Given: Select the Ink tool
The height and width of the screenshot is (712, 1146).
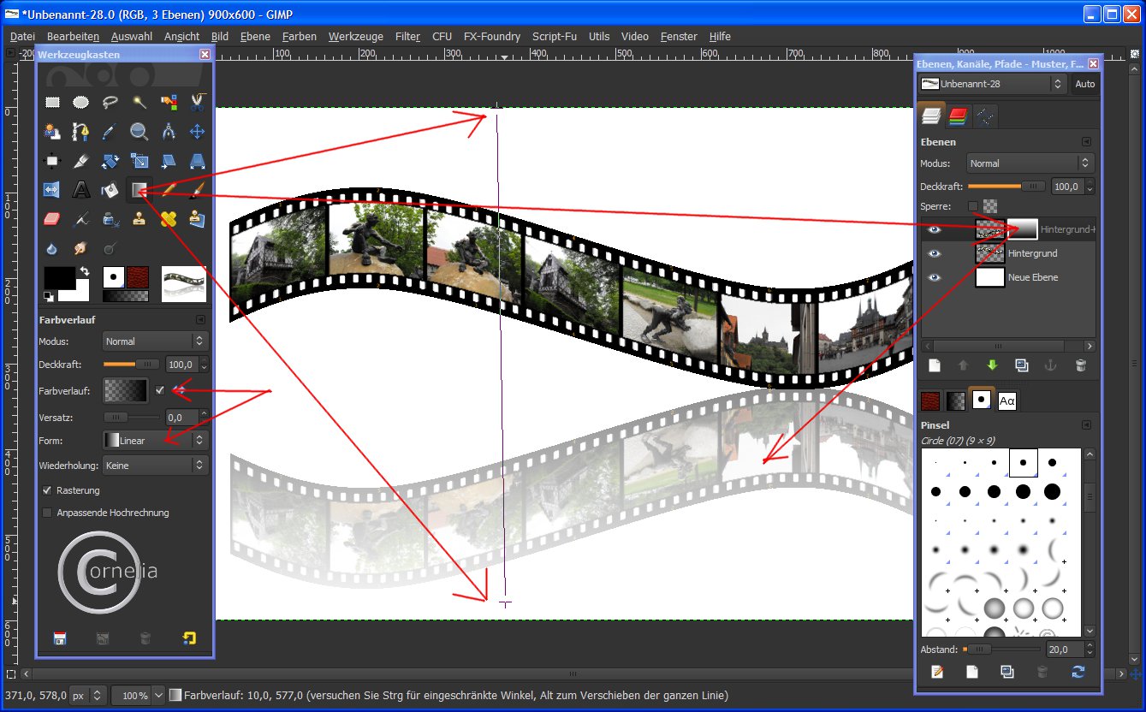Looking at the screenshot, I should tap(110, 219).
